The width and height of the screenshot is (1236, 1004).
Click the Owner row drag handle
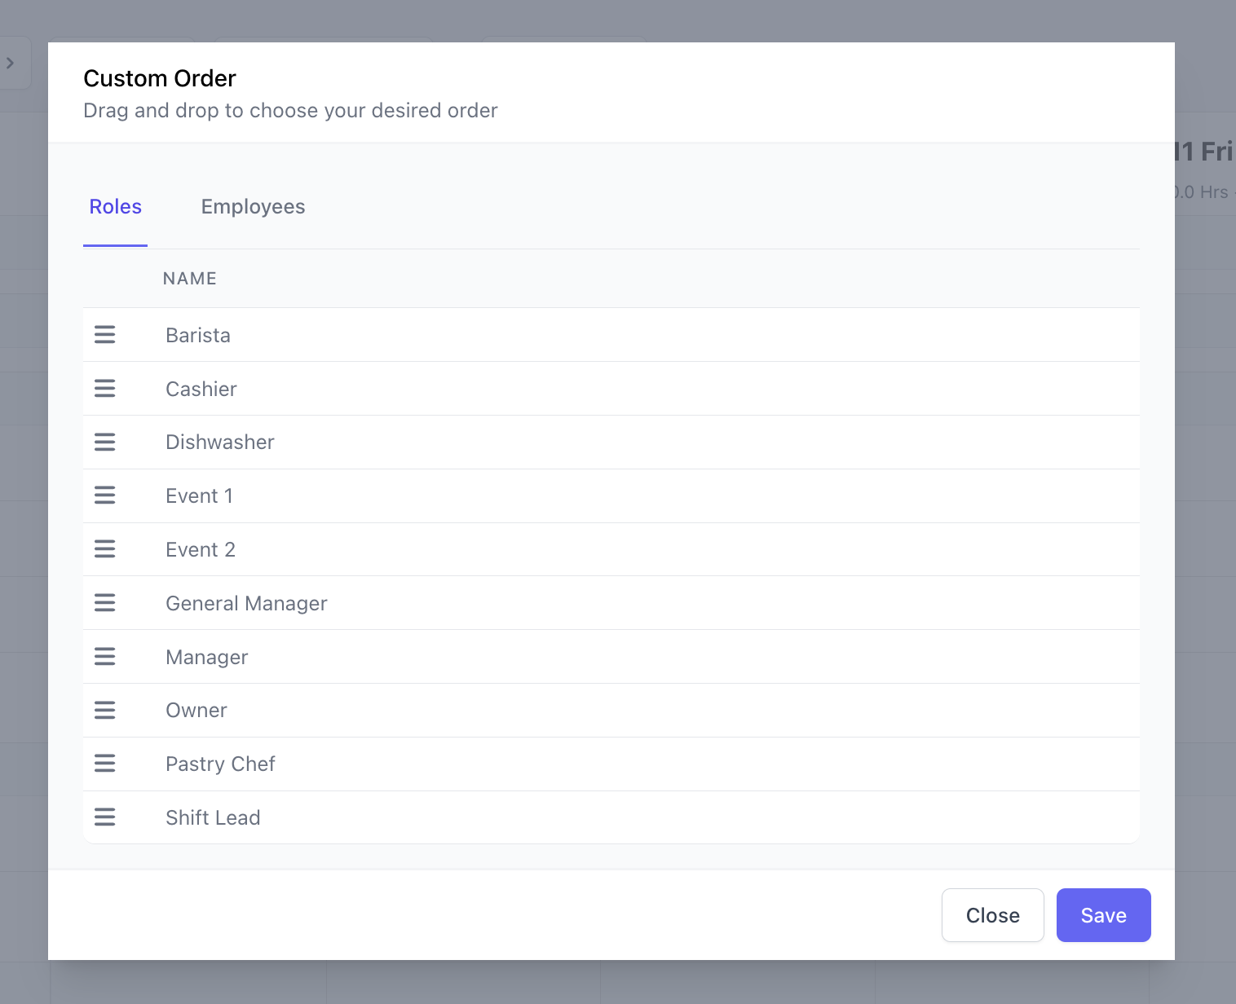[105, 711]
